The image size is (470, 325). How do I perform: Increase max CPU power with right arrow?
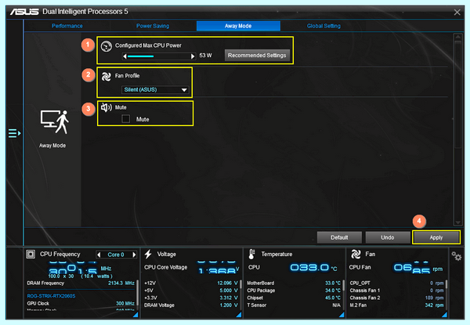point(193,56)
